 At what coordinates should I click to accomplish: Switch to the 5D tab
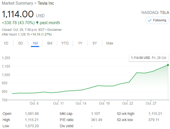(21, 43)
